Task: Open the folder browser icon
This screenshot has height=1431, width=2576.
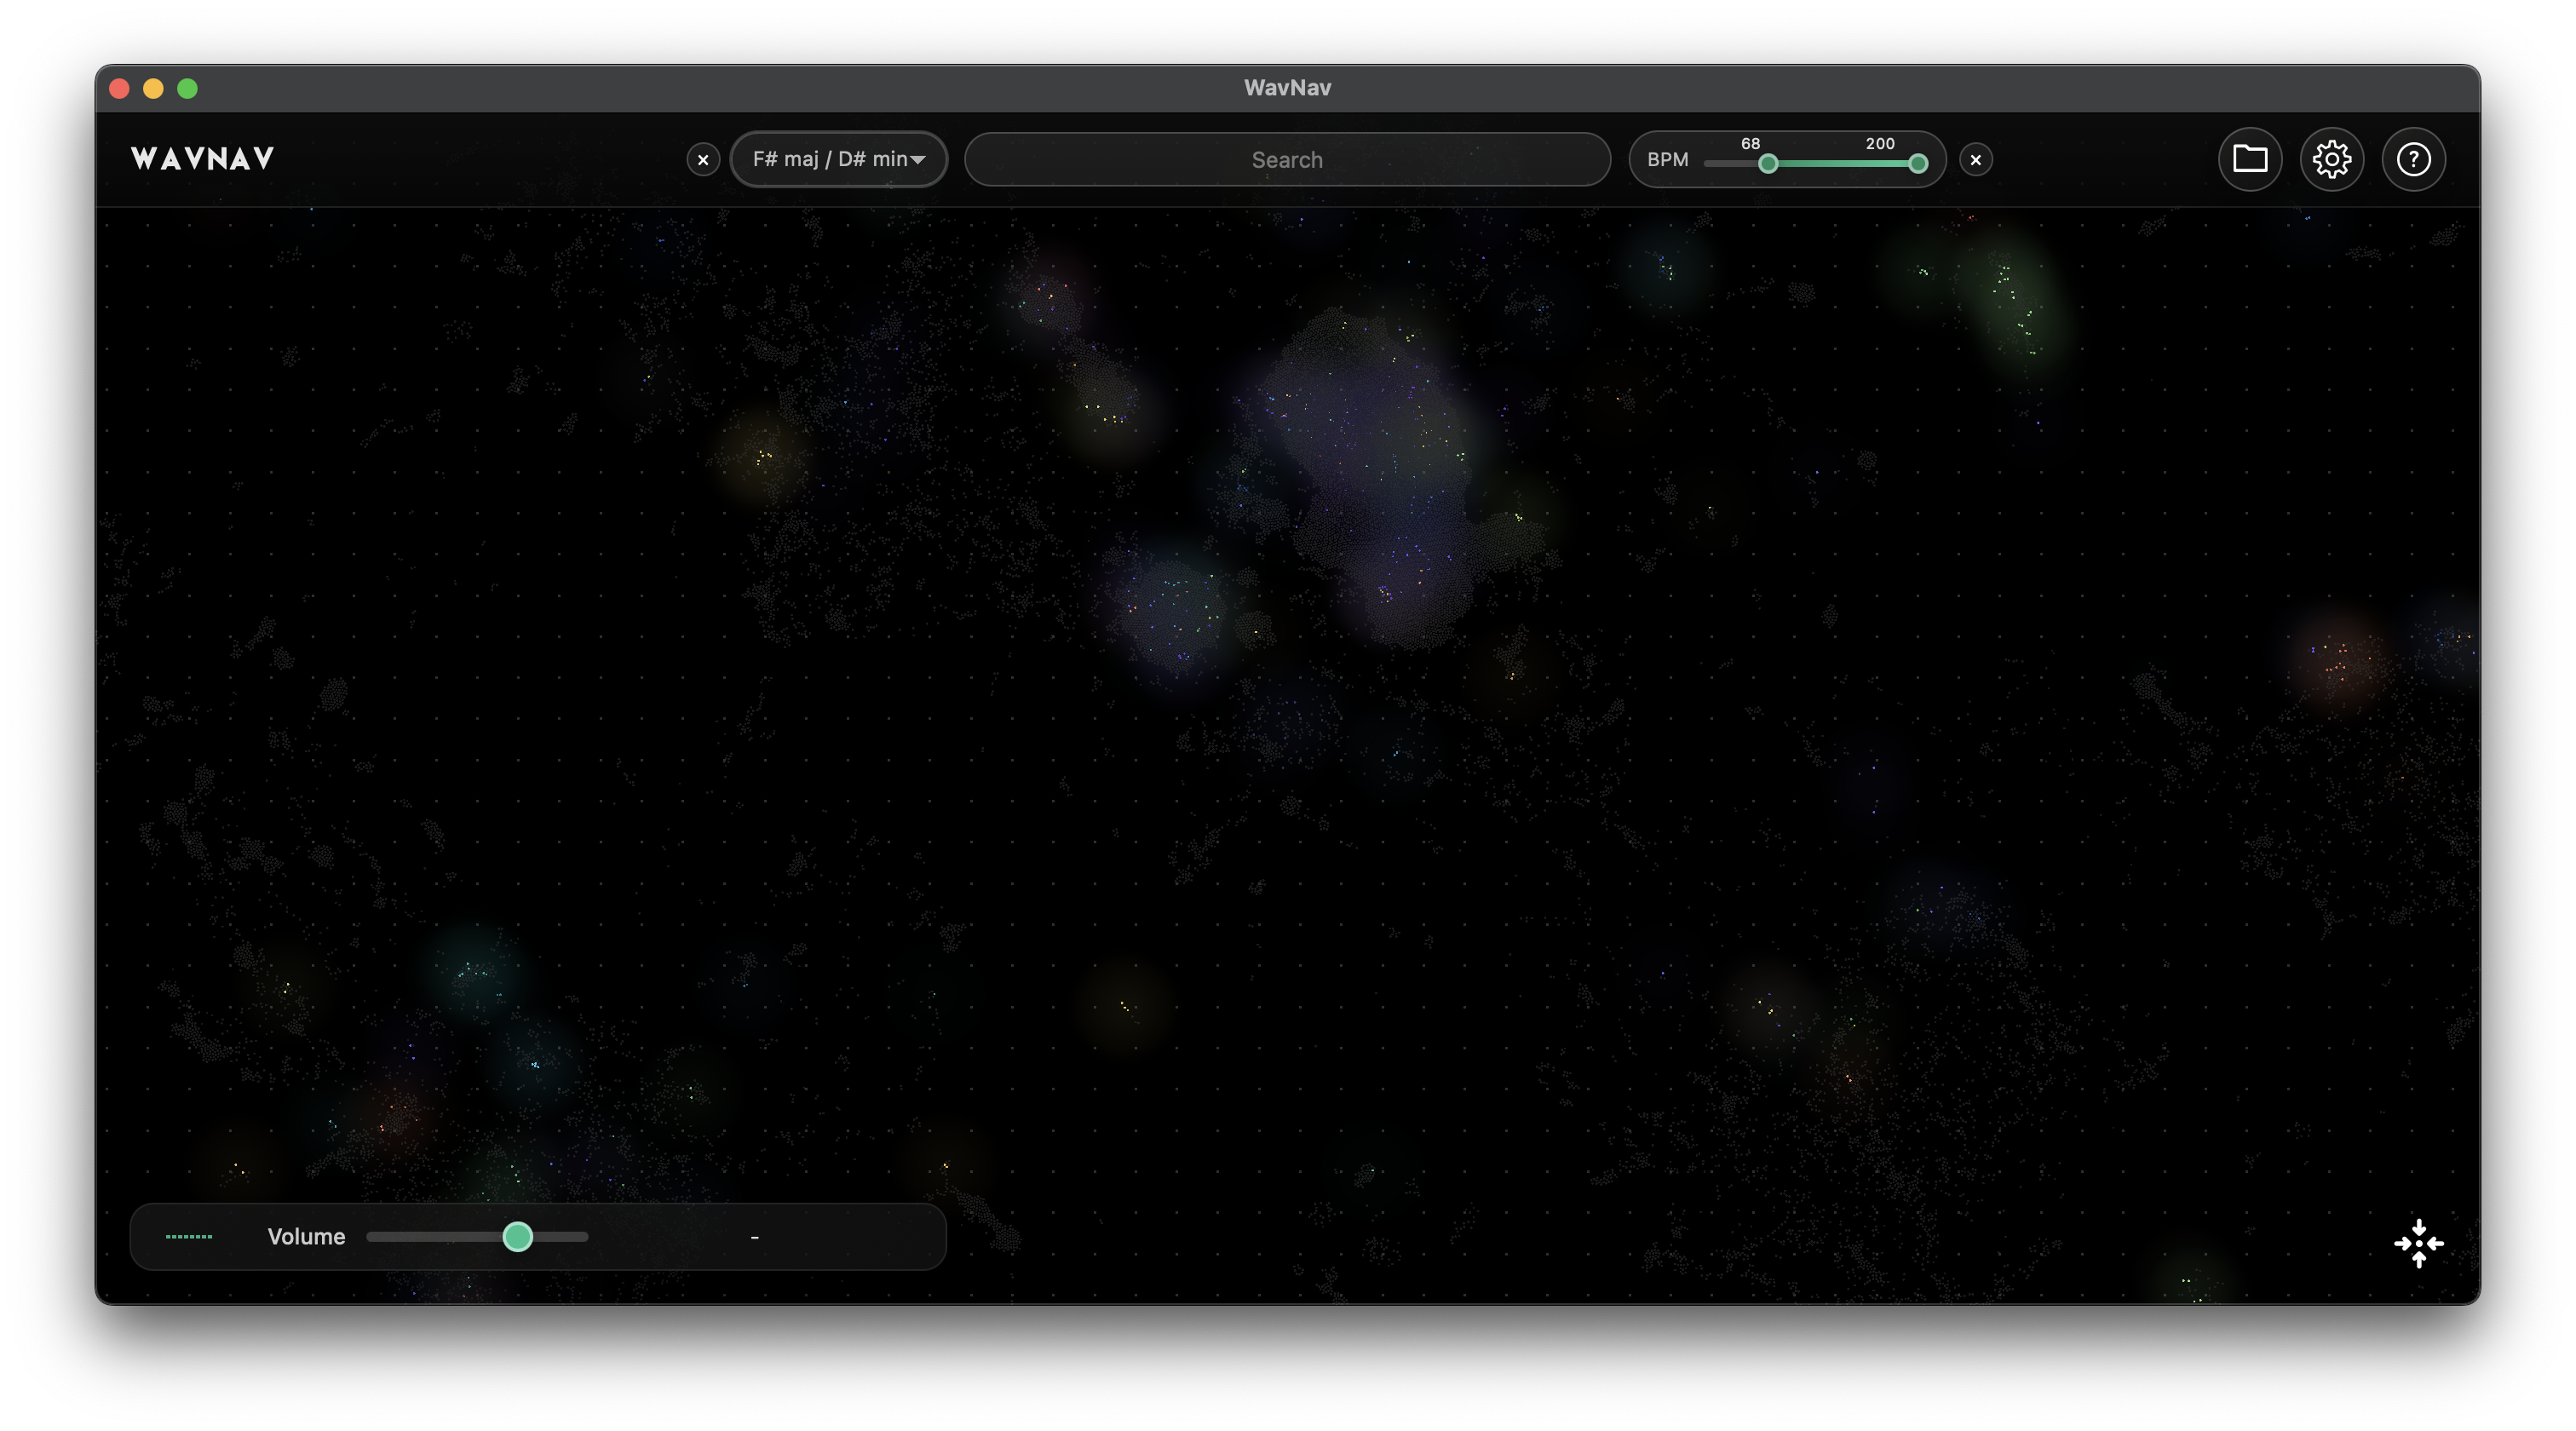Action: coord(2250,159)
